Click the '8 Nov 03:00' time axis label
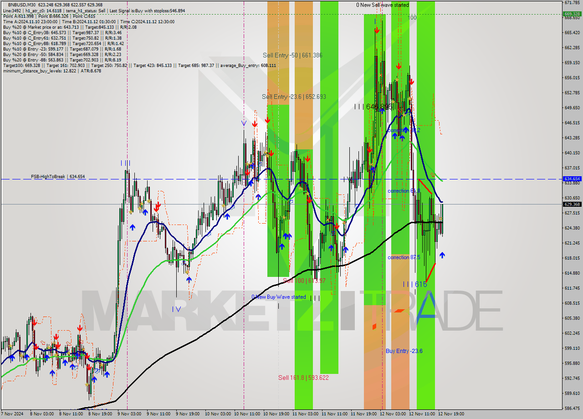This screenshot has height=419, width=583. click(42, 414)
